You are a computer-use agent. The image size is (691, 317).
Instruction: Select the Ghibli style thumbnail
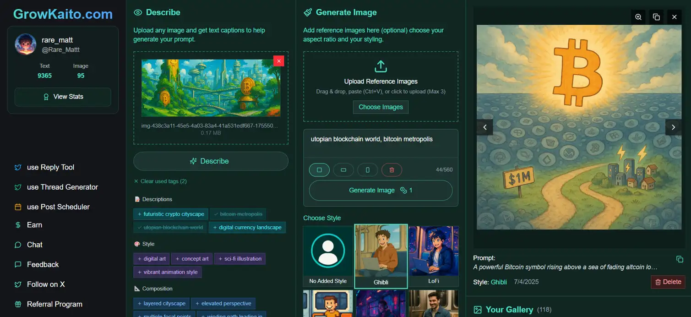pyautogui.click(x=381, y=256)
